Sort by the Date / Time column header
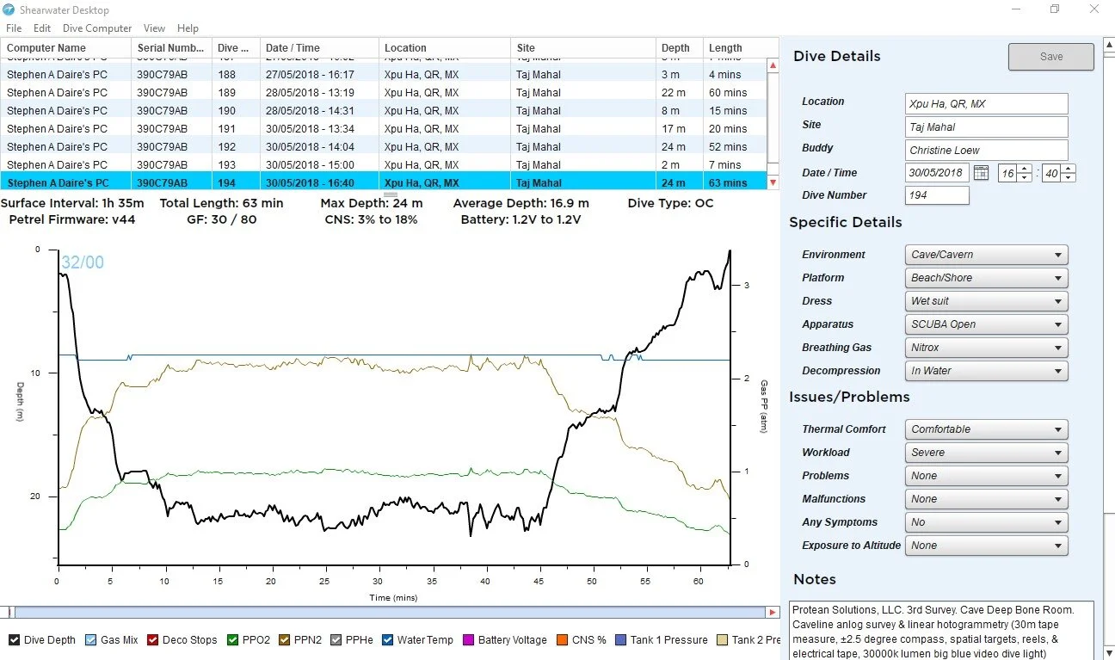This screenshot has width=1115, height=660. tap(319, 48)
